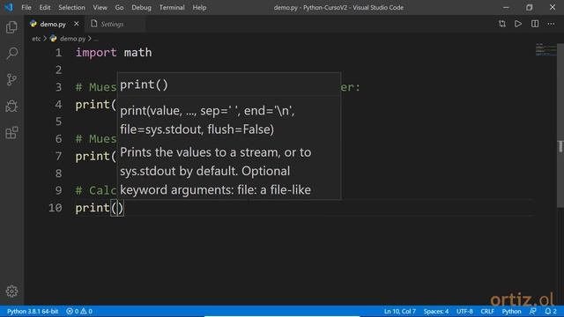Open the Terminal menu
This screenshot has width=564, height=317.
pyautogui.click(x=172, y=8)
